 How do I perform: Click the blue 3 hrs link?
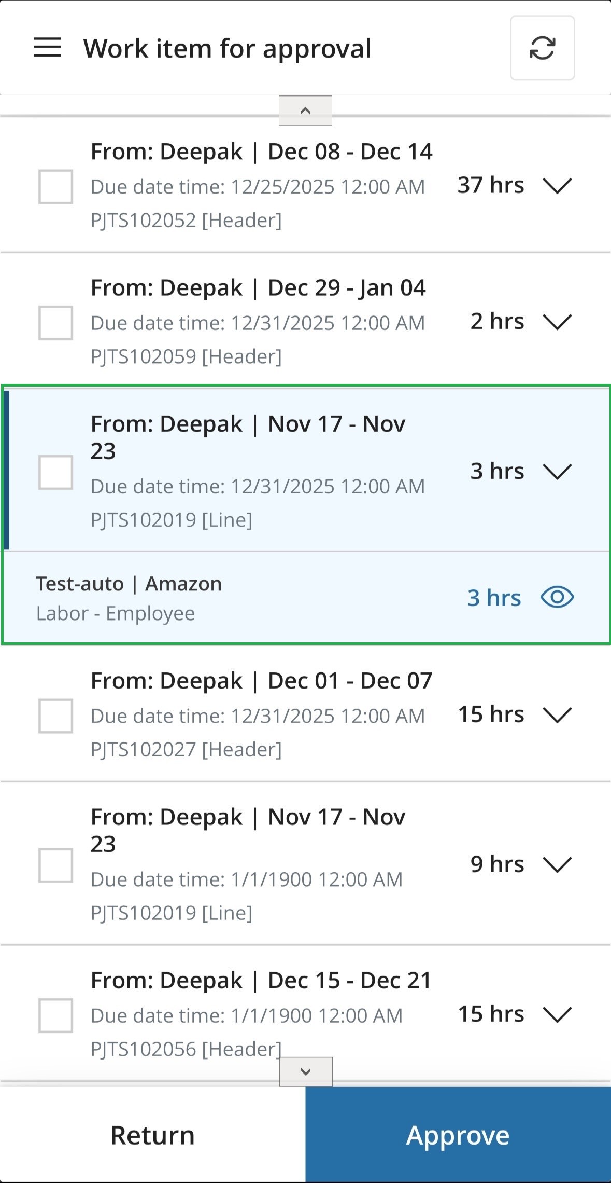[x=494, y=598]
